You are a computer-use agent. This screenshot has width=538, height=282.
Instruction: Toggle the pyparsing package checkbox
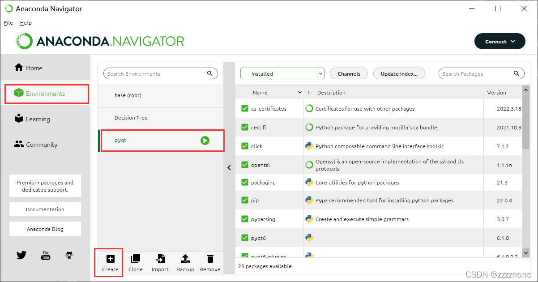244,219
